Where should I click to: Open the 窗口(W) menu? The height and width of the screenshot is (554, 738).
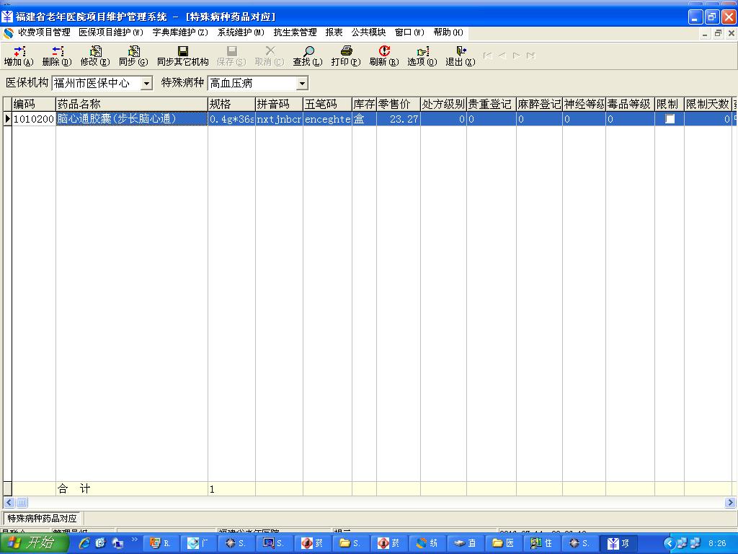pos(409,32)
